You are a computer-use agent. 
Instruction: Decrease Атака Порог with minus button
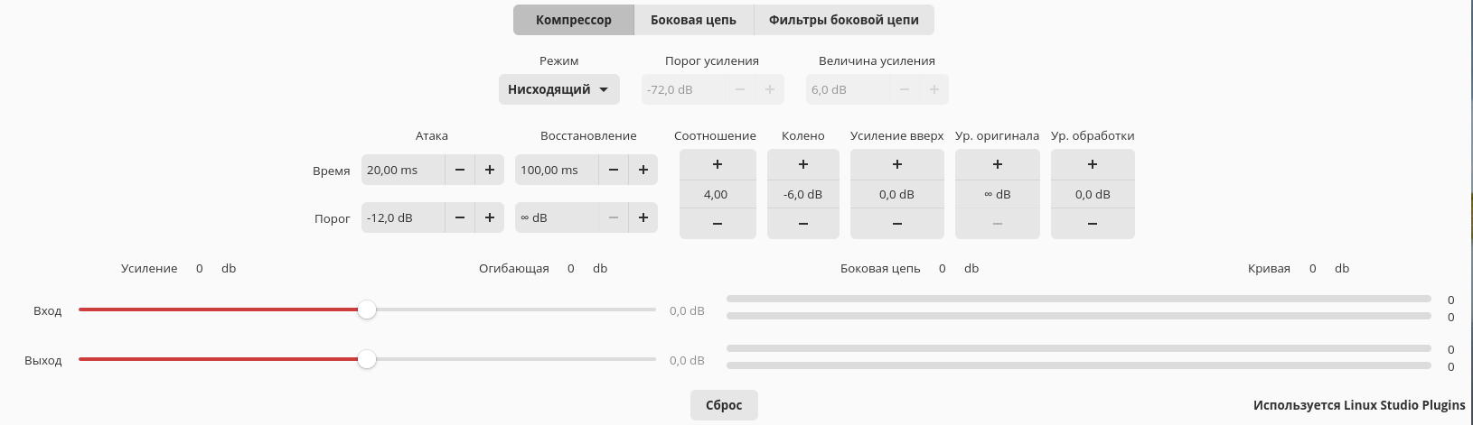point(460,217)
